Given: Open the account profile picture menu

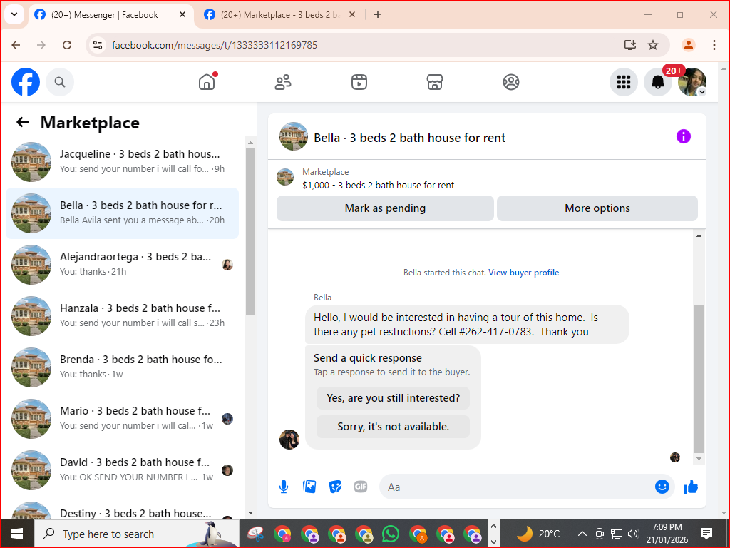Looking at the screenshot, I should click(x=692, y=82).
